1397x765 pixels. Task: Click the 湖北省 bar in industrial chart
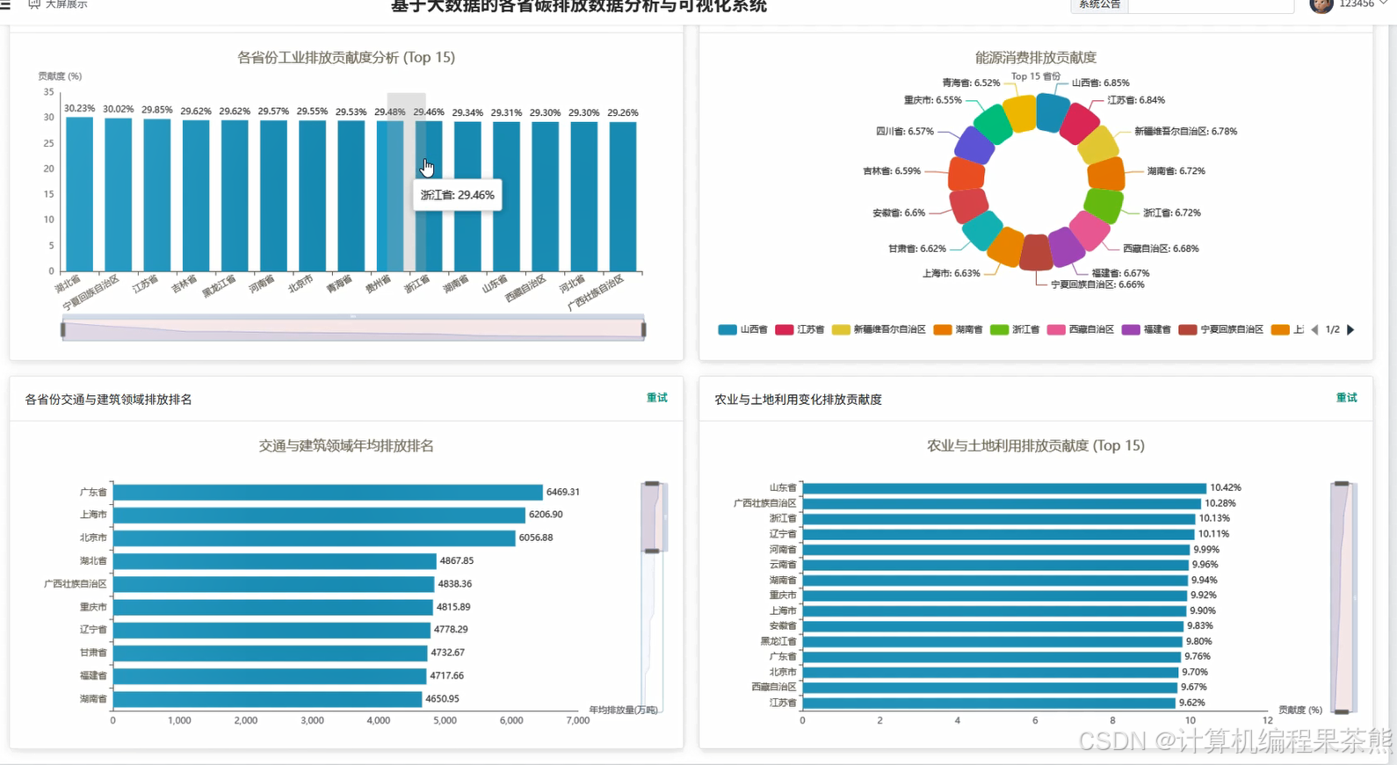tap(79, 194)
